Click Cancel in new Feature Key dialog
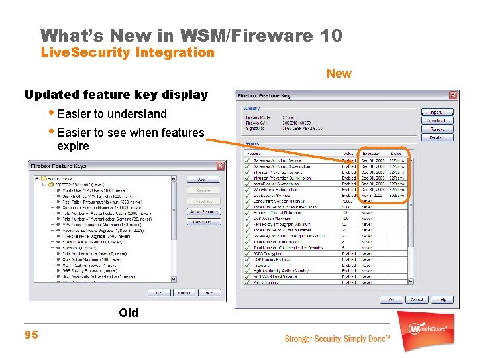Viewport: 477px width, 358px height. (x=417, y=300)
